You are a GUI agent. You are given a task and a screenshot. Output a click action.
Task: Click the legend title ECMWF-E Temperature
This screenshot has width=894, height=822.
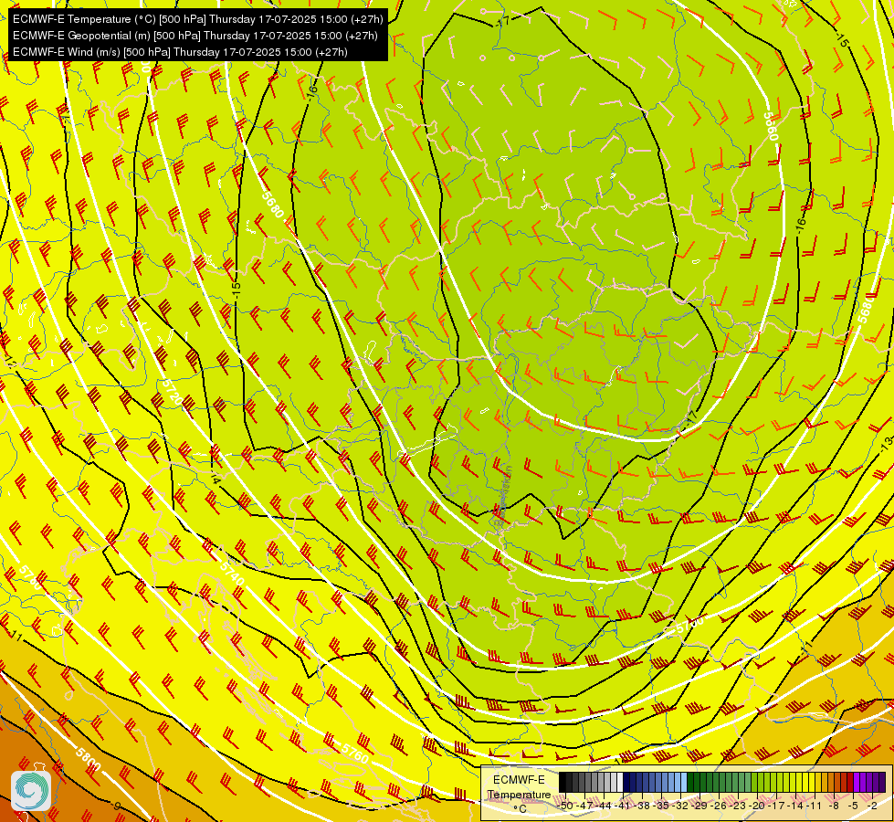(x=519, y=787)
